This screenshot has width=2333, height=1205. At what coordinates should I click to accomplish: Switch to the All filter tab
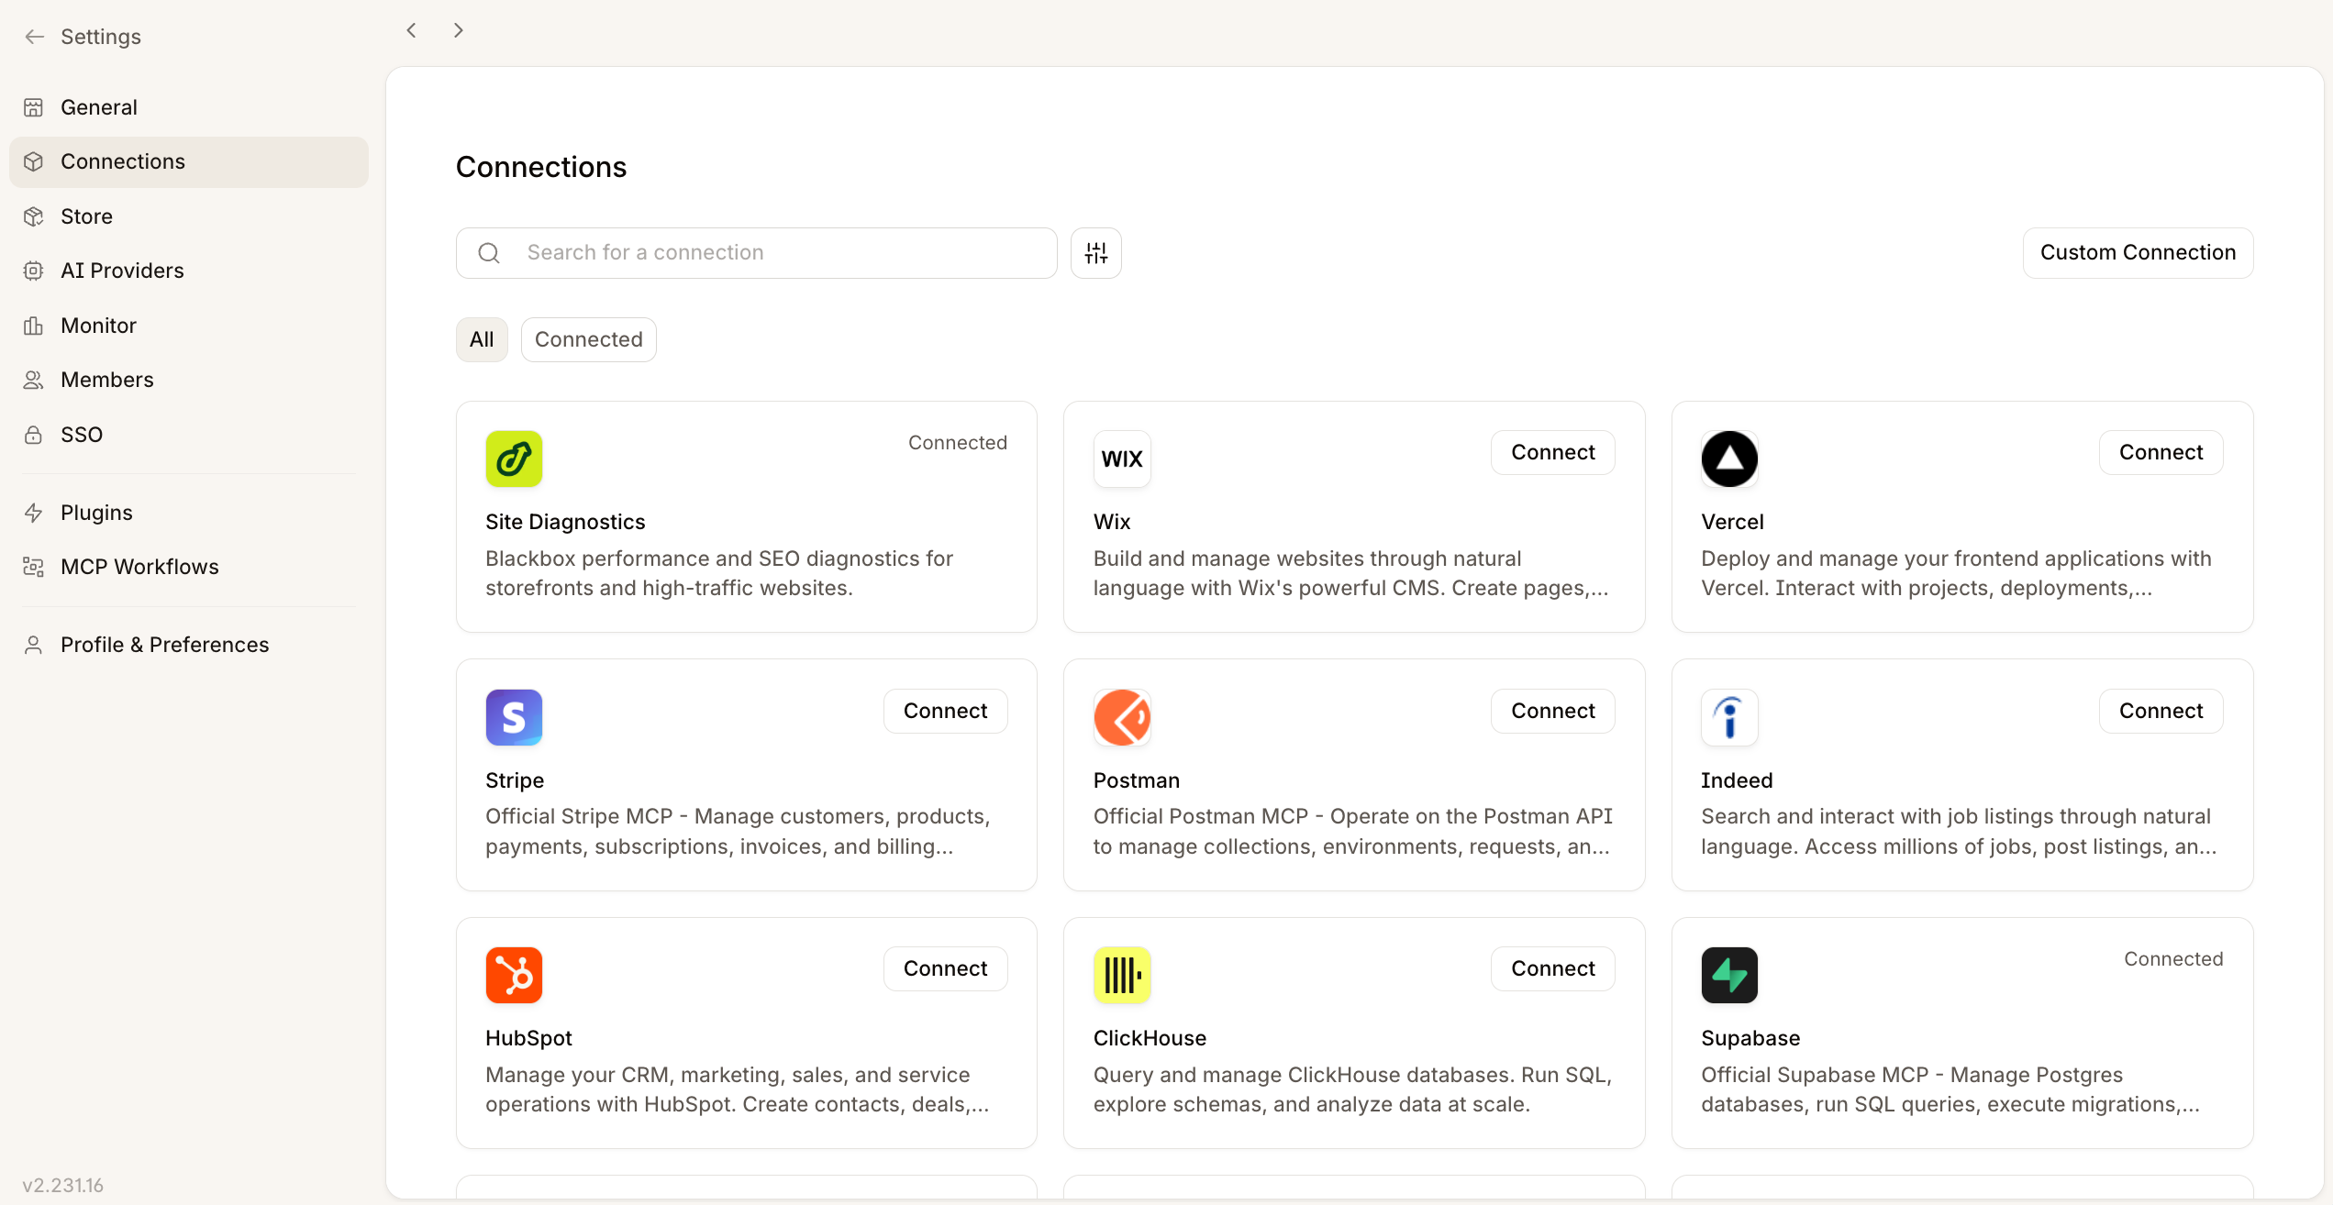[482, 339]
